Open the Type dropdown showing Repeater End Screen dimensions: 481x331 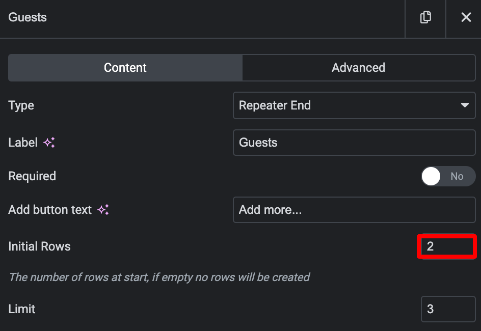click(x=354, y=105)
